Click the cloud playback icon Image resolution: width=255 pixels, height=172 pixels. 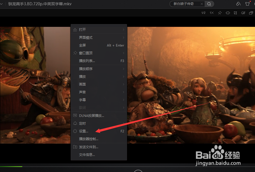[239, 4]
